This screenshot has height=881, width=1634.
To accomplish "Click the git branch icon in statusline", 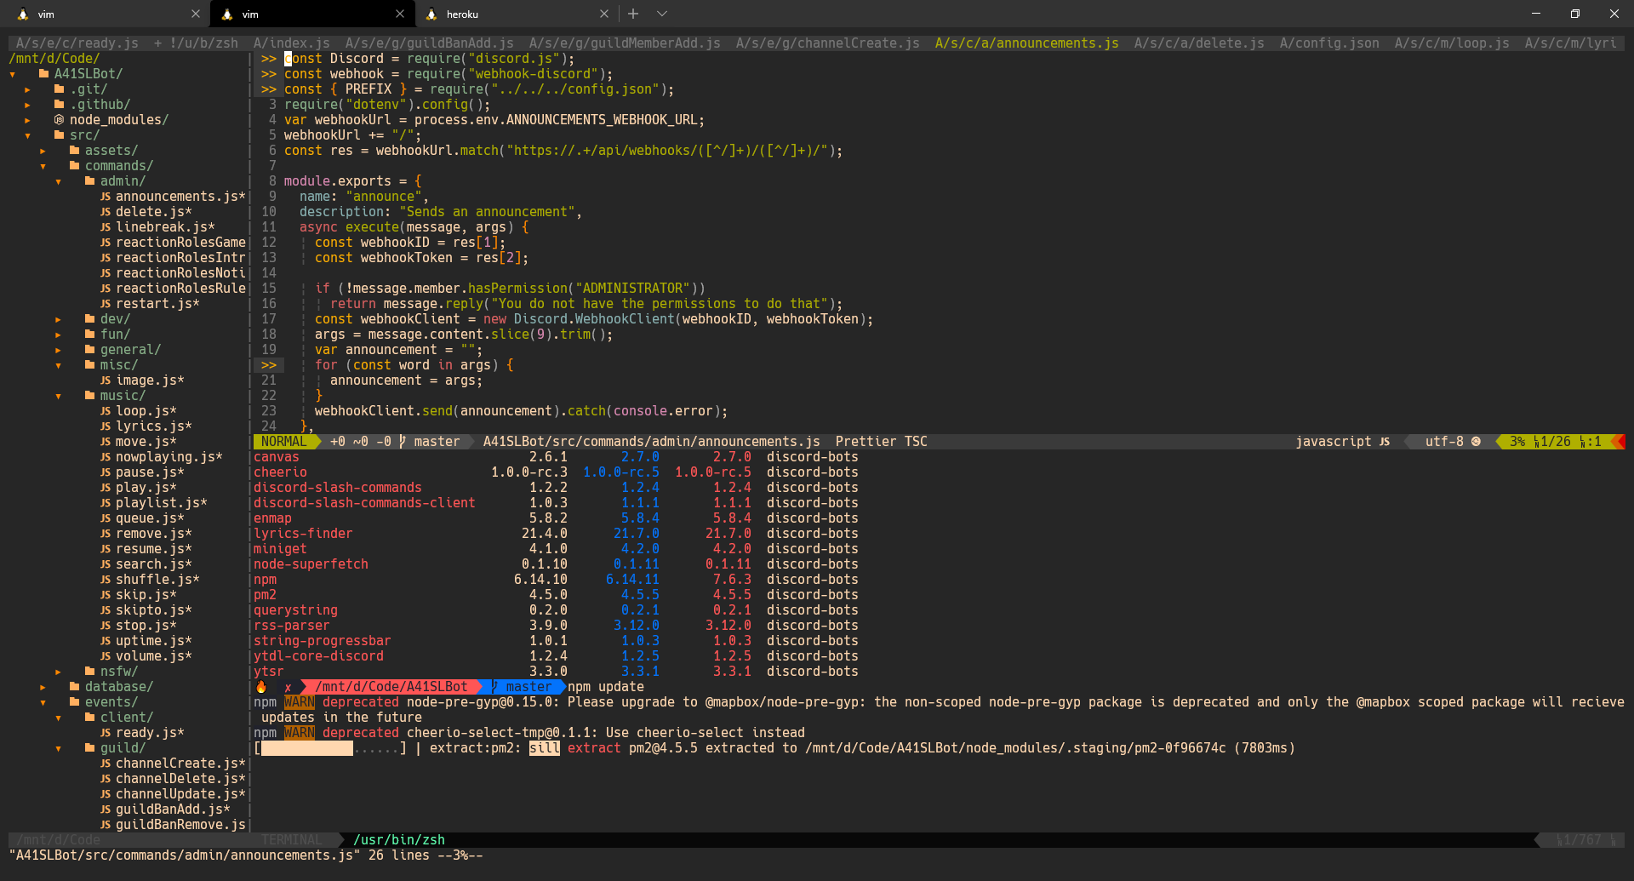I will click(x=403, y=442).
